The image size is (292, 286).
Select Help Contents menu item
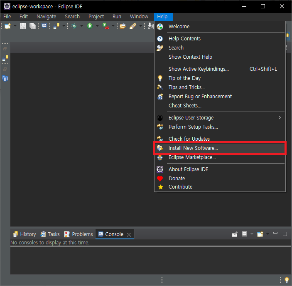point(220,39)
